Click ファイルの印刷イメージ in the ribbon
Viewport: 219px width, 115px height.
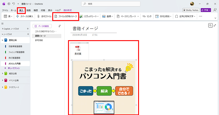66,16
